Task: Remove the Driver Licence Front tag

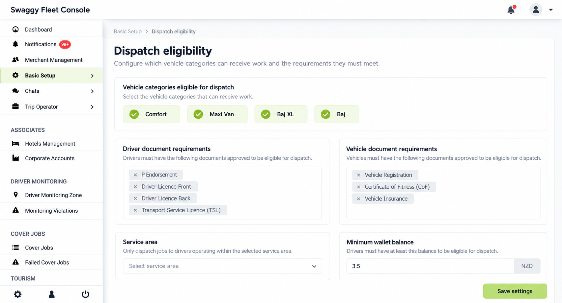Action: (x=135, y=187)
